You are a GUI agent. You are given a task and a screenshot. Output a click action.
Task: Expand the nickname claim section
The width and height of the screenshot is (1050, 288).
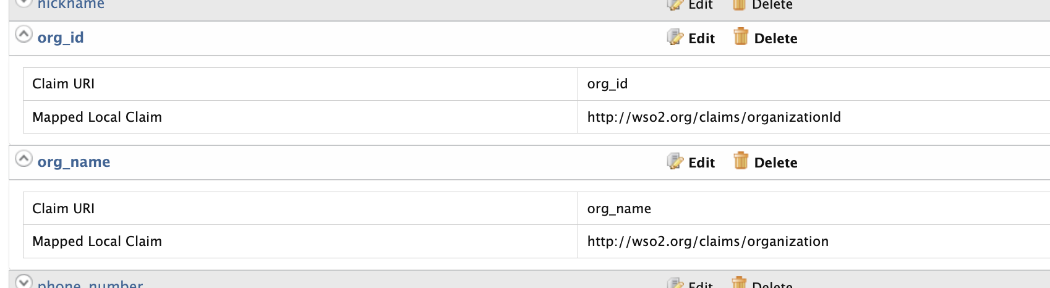pos(23,2)
